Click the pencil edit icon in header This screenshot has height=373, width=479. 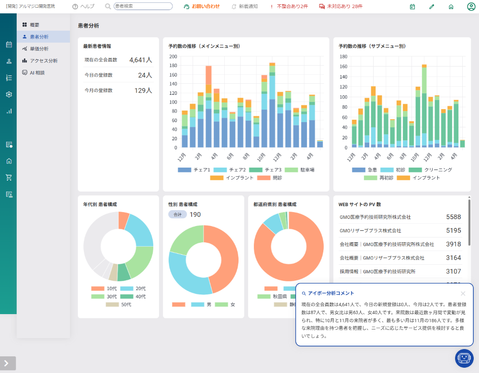click(x=432, y=6)
